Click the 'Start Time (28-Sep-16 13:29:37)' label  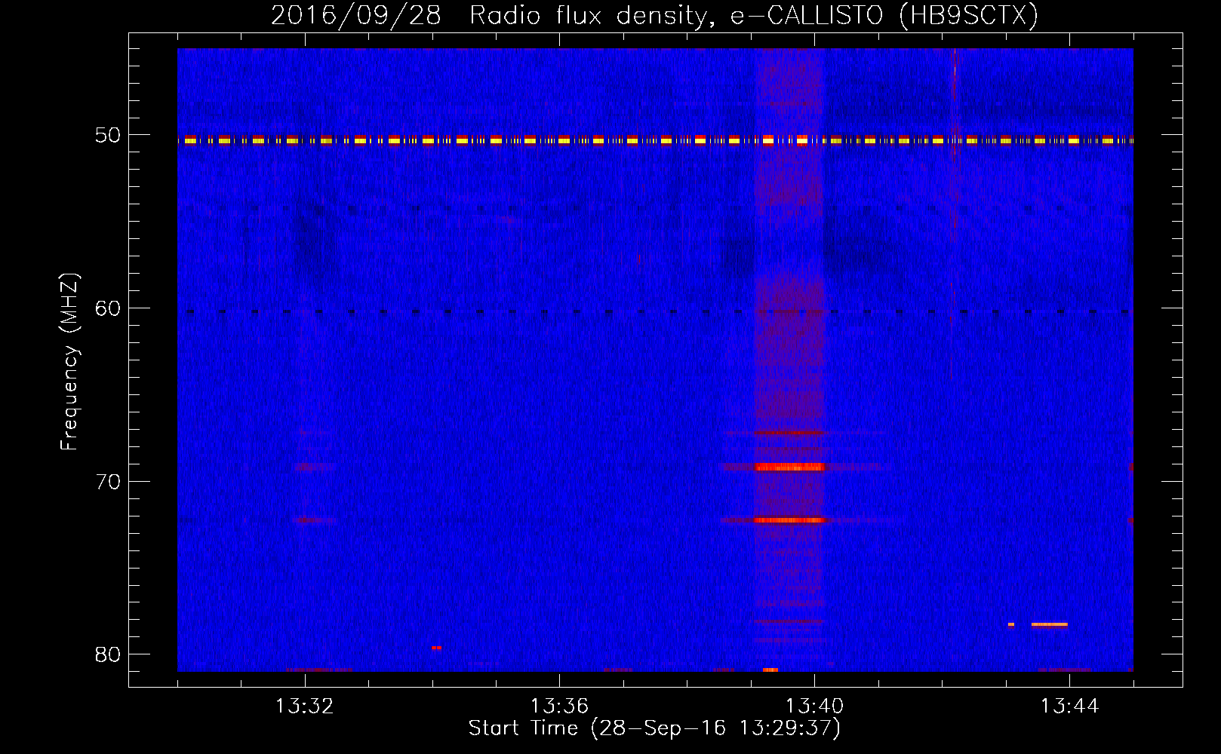pos(654,728)
